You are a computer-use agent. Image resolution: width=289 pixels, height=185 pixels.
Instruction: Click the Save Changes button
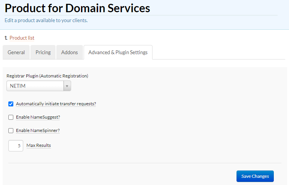pyautogui.click(x=255, y=176)
